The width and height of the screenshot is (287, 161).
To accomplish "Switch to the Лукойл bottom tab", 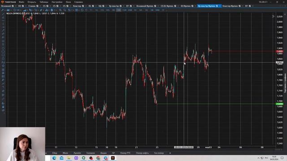I will coord(77,153).
